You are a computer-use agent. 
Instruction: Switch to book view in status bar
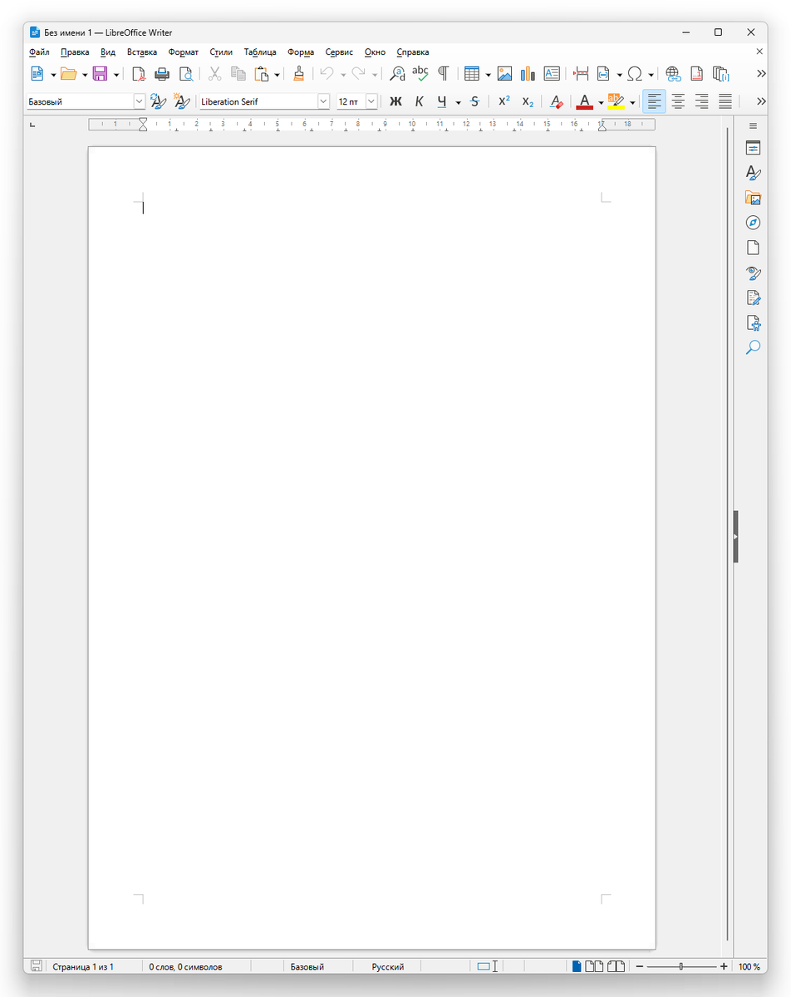(616, 966)
